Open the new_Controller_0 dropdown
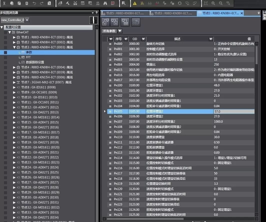Image resolution: width=266 pixels, height=222 pixels. click(27, 20)
